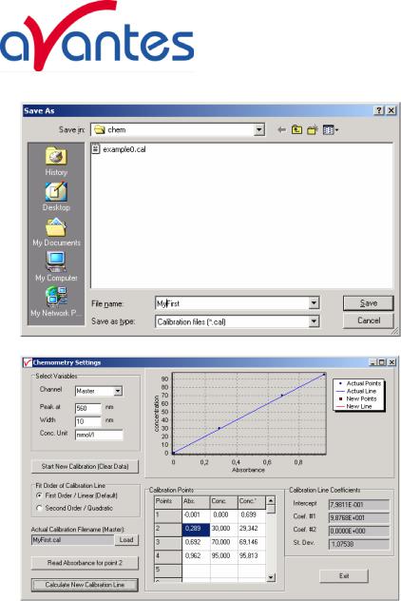The width and height of the screenshot is (401, 601).
Task: Minimize the Chemometry Settings window
Action: (372, 362)
